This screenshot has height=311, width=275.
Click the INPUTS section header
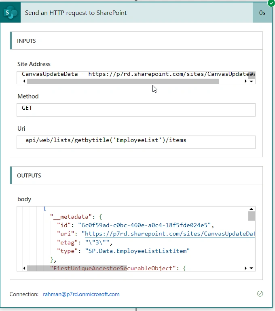point(136,41)
